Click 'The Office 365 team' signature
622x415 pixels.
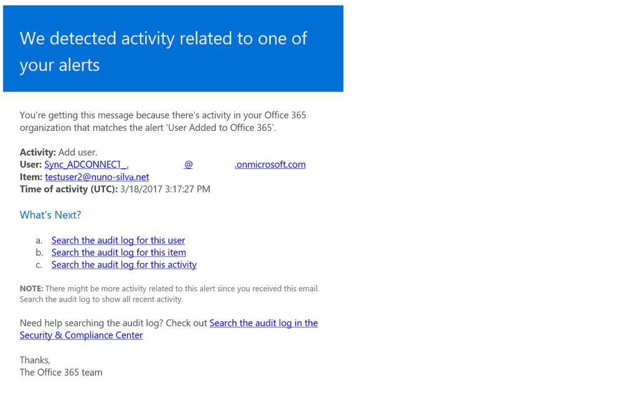tap(61, 373)
